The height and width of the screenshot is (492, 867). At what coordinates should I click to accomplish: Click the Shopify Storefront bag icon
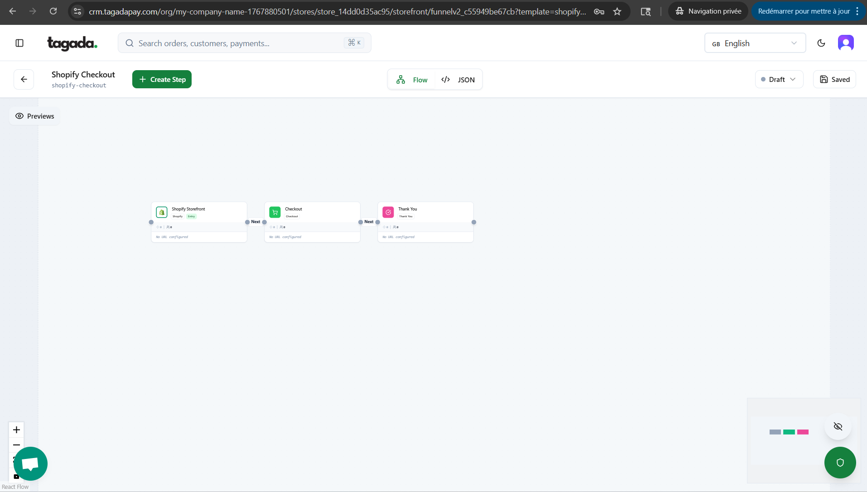point(162,212)
